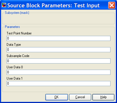Viewport: 117px width, 103px height.
Task: Click the Data Type label text
Action: pos(14,45)
